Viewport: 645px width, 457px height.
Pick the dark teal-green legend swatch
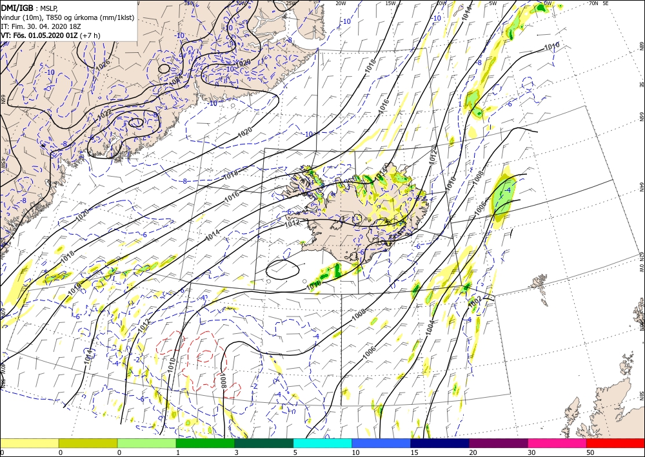[264, 443]
